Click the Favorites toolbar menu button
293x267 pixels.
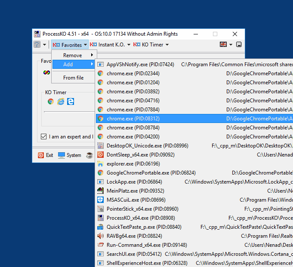(x=70, y=45)
